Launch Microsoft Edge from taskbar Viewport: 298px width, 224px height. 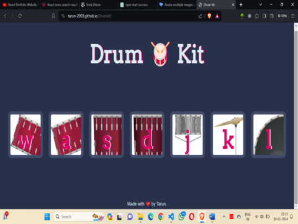(x=150, y=217)
